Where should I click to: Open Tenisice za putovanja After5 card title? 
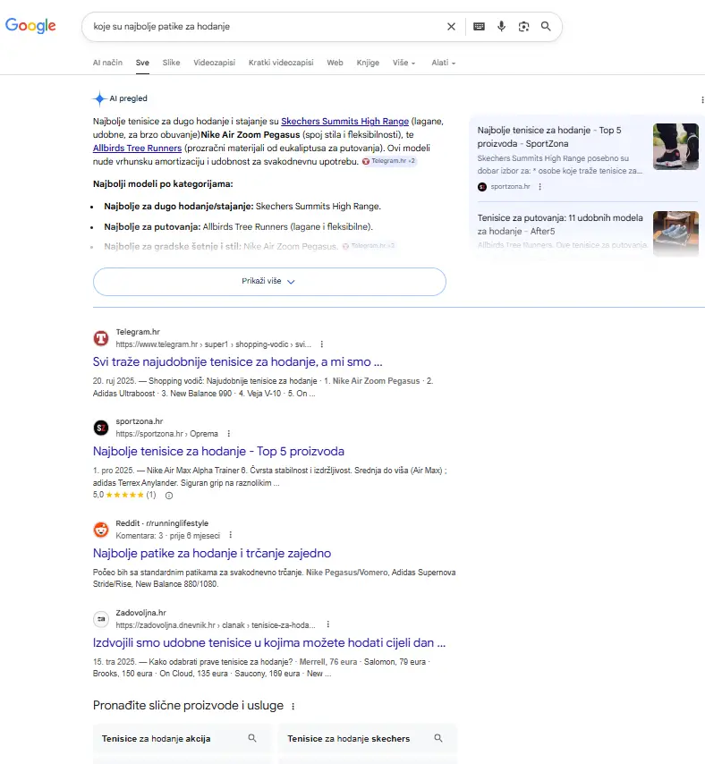pyautogui.click(x=560, y=225)
